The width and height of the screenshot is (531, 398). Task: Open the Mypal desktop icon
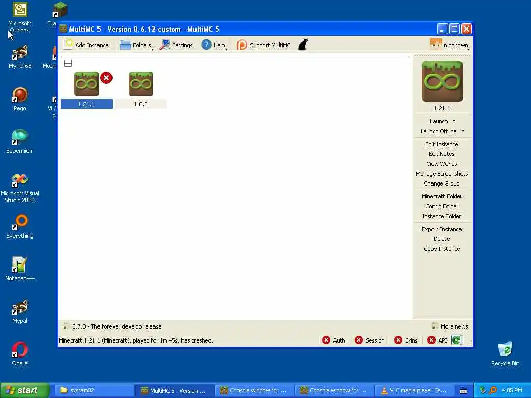click(x=20, y=311)
